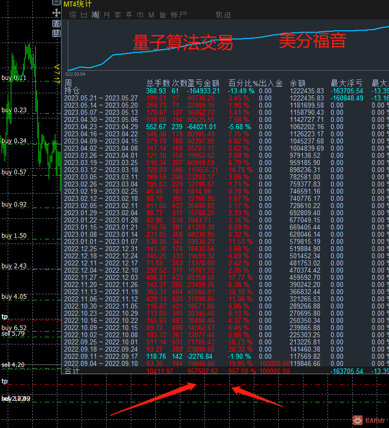
Task: Click the MT4统计 panel title
Action: [77, 4]
